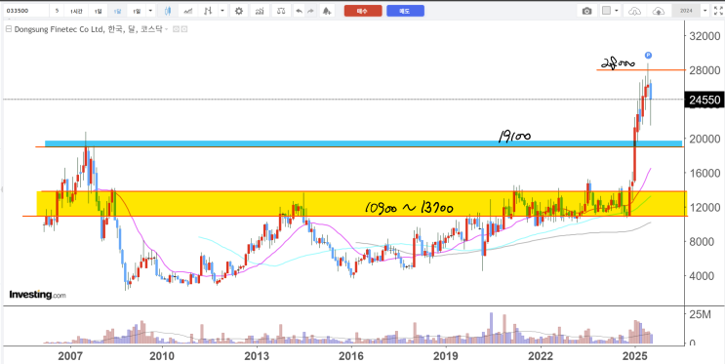This screenshot has height=364, width=725.
Task: Click 2025 on the time axis
Action: [x=635, y=356]
